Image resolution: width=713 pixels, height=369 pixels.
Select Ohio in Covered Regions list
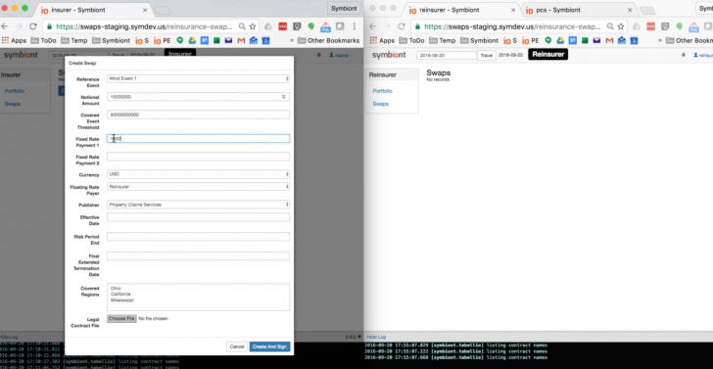coord(116,288)
